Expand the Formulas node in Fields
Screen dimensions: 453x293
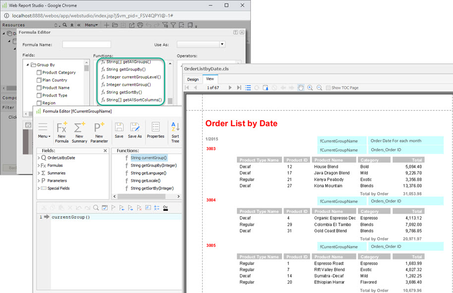[x=39, y=165]
